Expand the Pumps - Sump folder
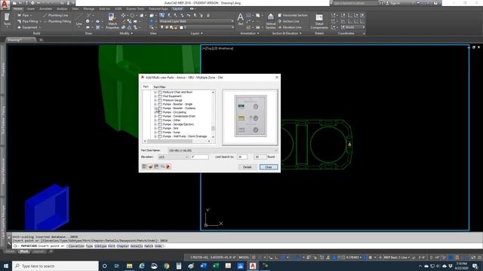483x271 pixels. coord(155,132)
